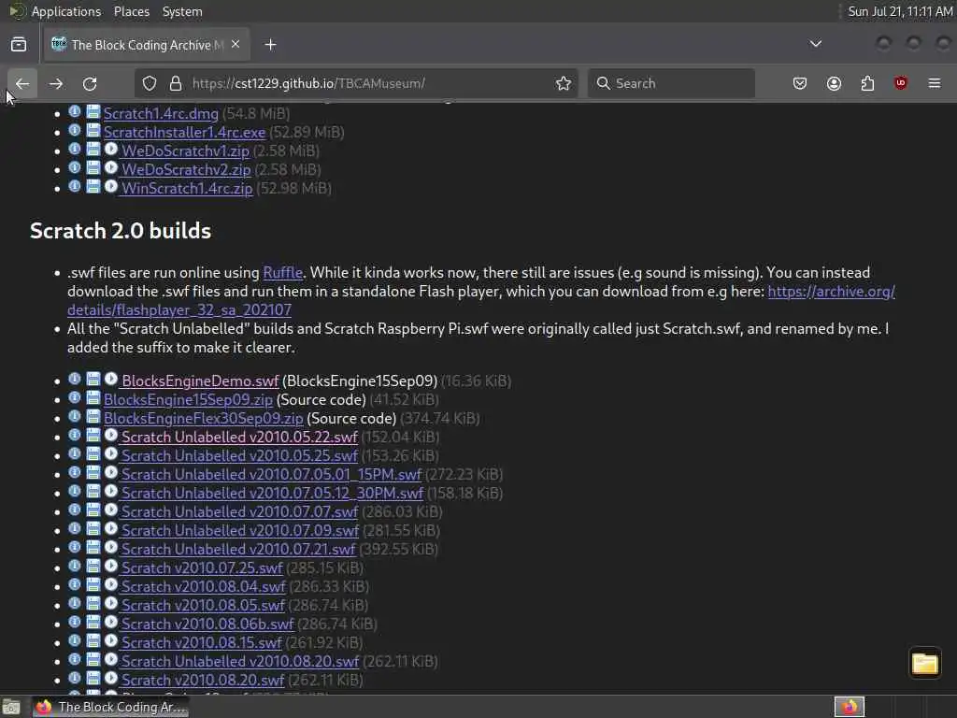The height and width of the screenshot is (718, 957).
Task: Expand the list all tabs chevron
Action: pos(815,44)
